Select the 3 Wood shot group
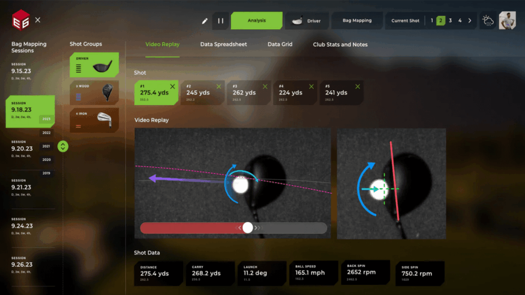Image resolution: width=525 pixels, height=295 pixels. coord(94,92)
